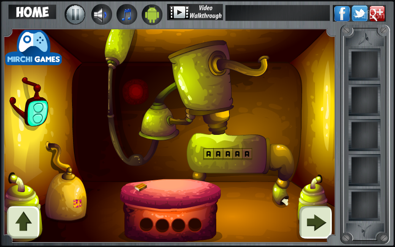This screenshot has height=247, width=395.
Task: Click the third hole in the red pedestal
Action: coord(179,225)
